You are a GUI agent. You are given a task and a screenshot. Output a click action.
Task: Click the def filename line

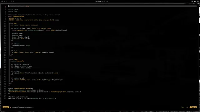[15, 44]
